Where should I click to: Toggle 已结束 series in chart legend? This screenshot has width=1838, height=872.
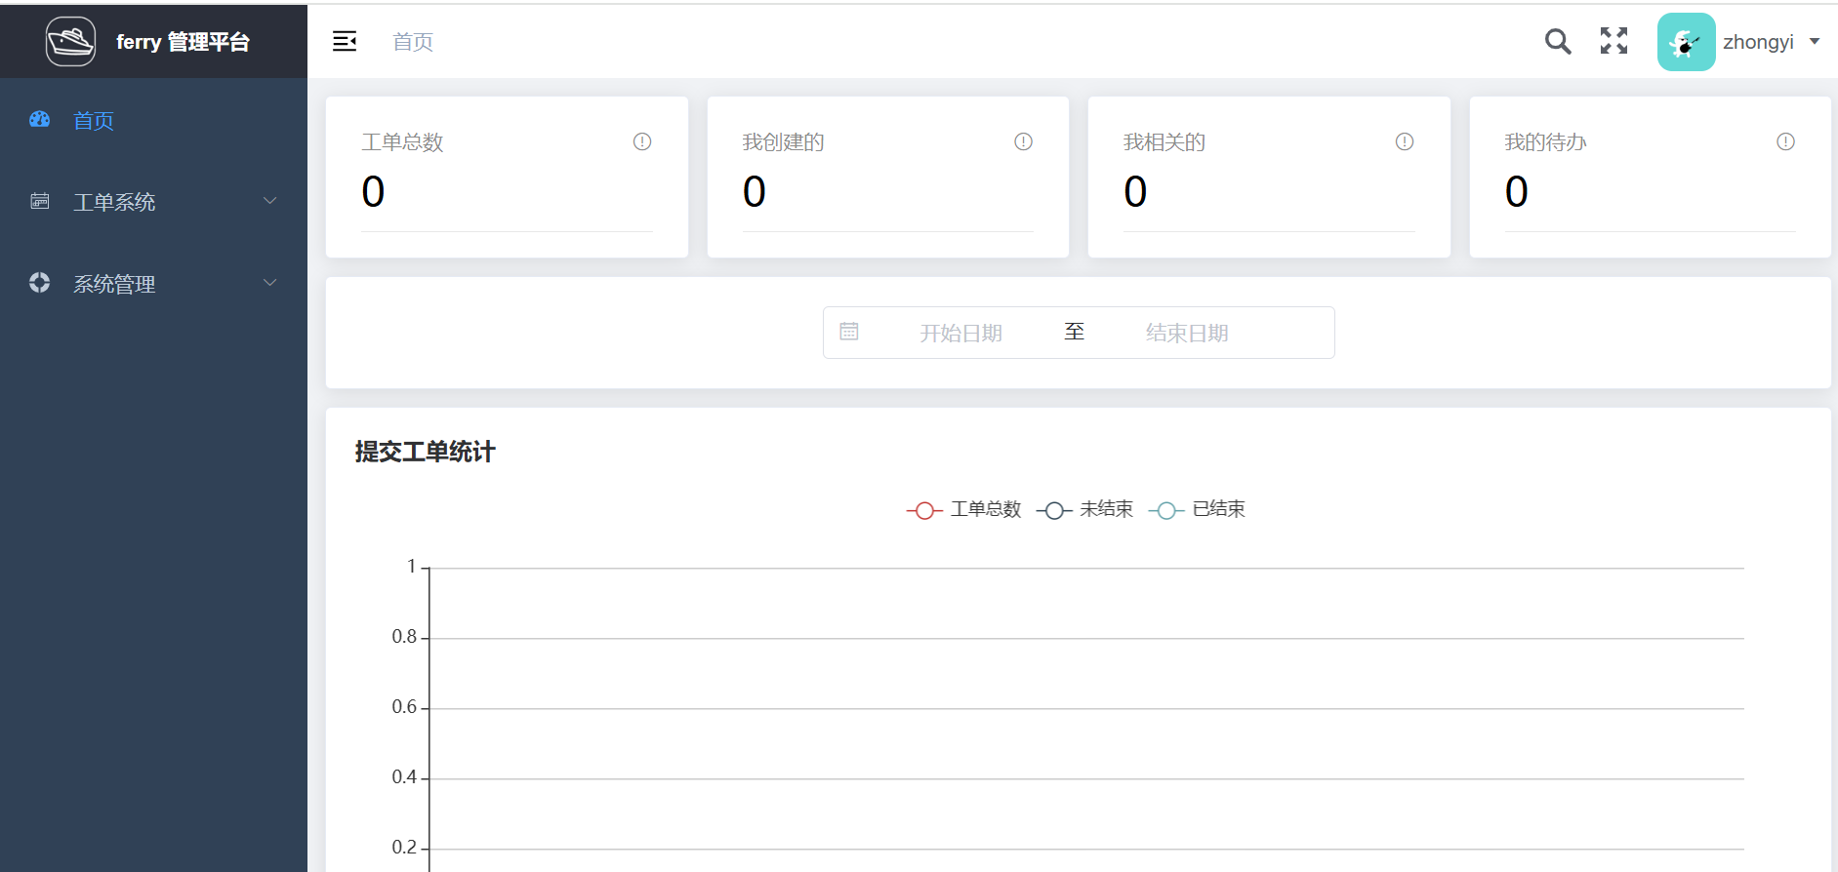tap(1197, 510)
